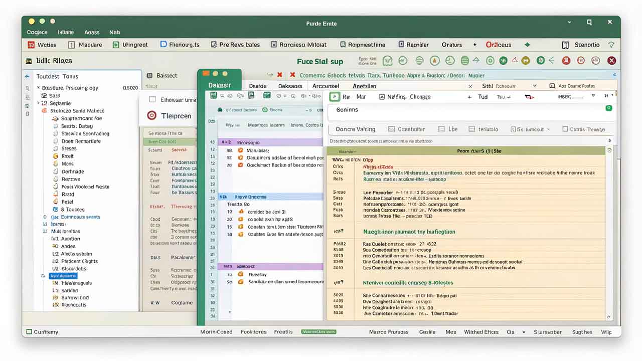Screen dimensions: 642x361
Task: Click the orange icon on Fiveatsby row
Action: [x=241, y=274]
